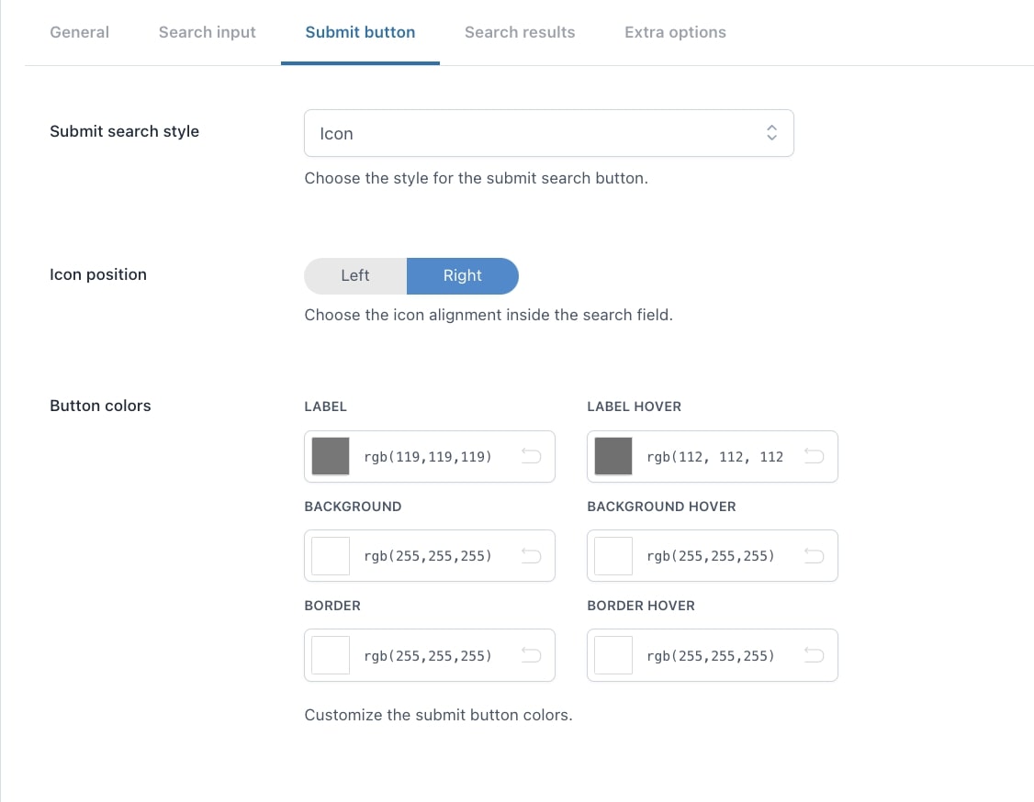Click the dropdown chevron arrows beside Icon
This screenshot has height=802, width=1034.
771,133
